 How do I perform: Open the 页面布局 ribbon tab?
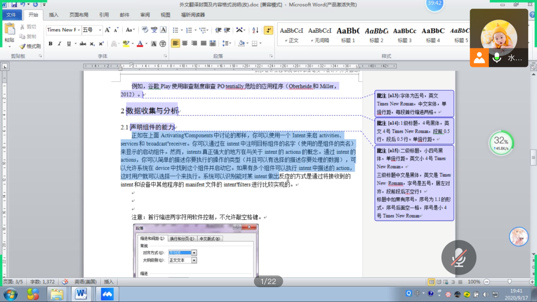tap(79, 15)
